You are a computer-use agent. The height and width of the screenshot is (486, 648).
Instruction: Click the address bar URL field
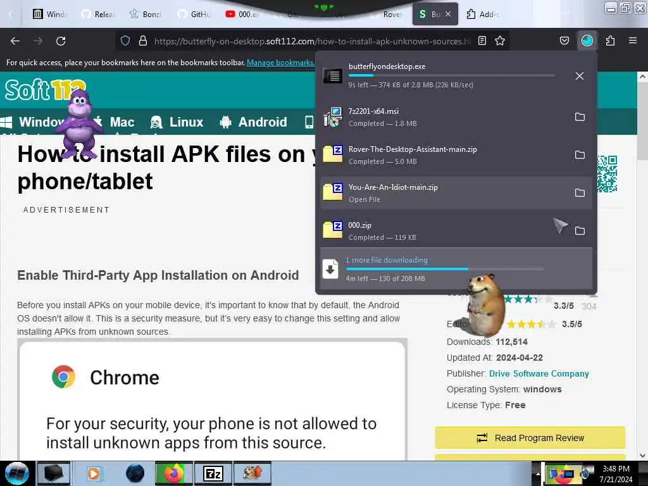(x=312, y=41)
